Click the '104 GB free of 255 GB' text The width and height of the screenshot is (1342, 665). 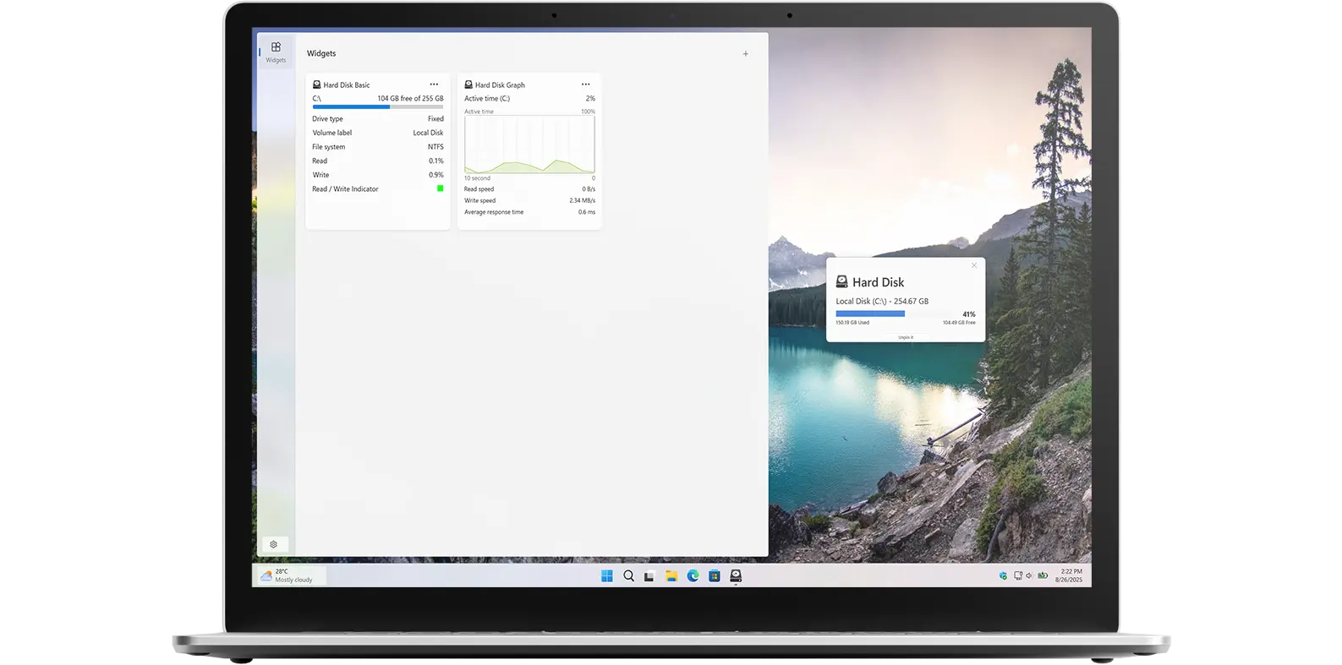click(x=410, y=99)
